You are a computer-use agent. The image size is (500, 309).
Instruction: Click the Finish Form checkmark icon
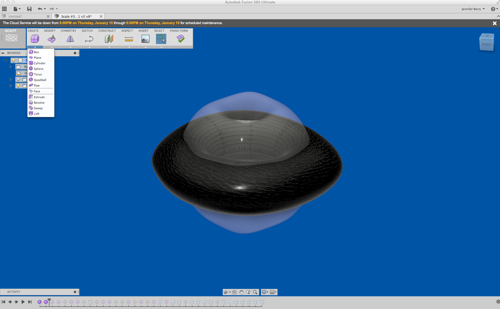point(181,39)
